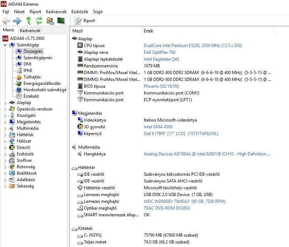The width and height of the screenshot is (289, 247).
Task: Expand the Háttértár tree node
Action: [5, 135]
